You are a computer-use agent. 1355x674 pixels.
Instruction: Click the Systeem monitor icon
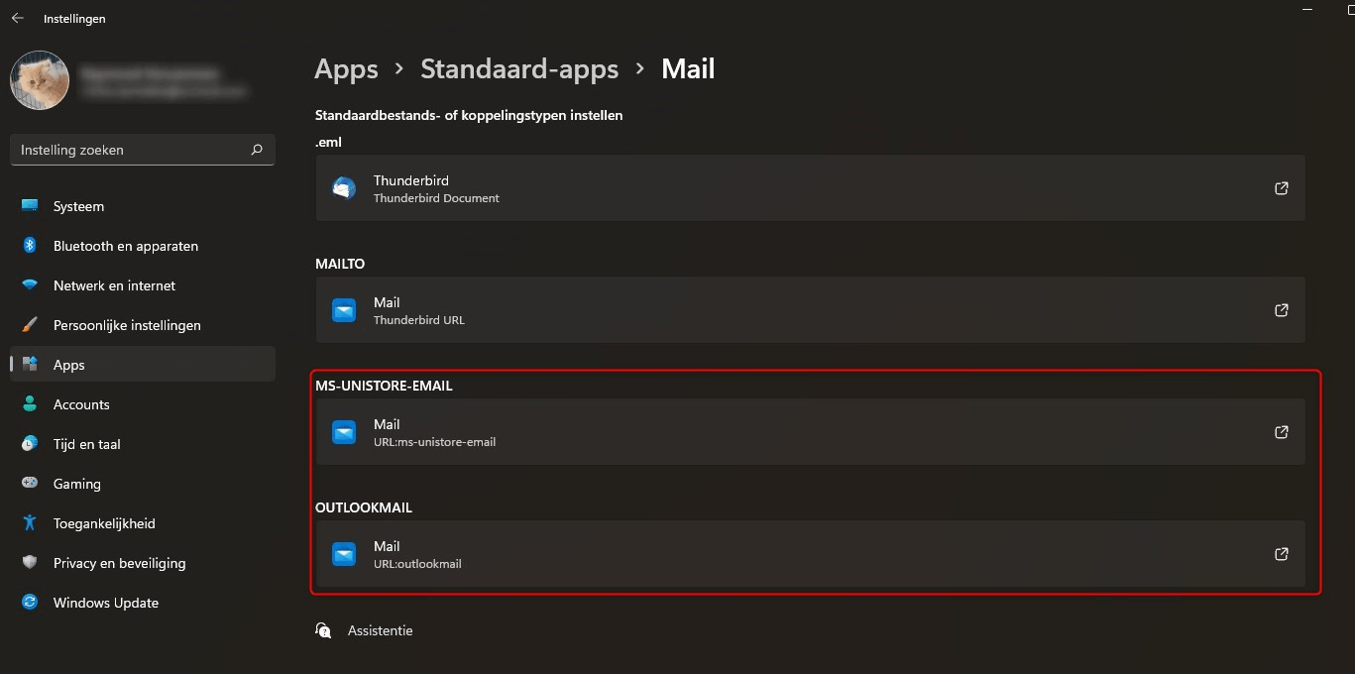pyautogui.click(x=30, y=206)
